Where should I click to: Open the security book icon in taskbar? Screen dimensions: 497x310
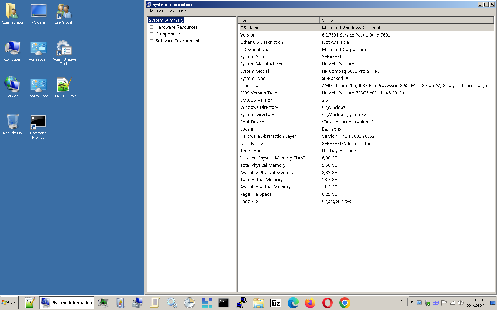tap(120, 303)
